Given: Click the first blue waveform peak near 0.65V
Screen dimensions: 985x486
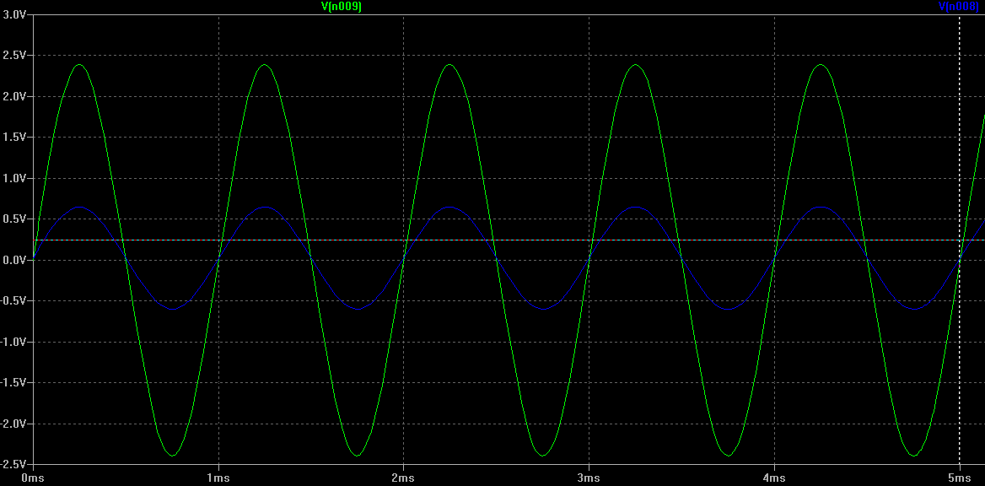Looking at the screenshot, I should click(x=79, y=207).
